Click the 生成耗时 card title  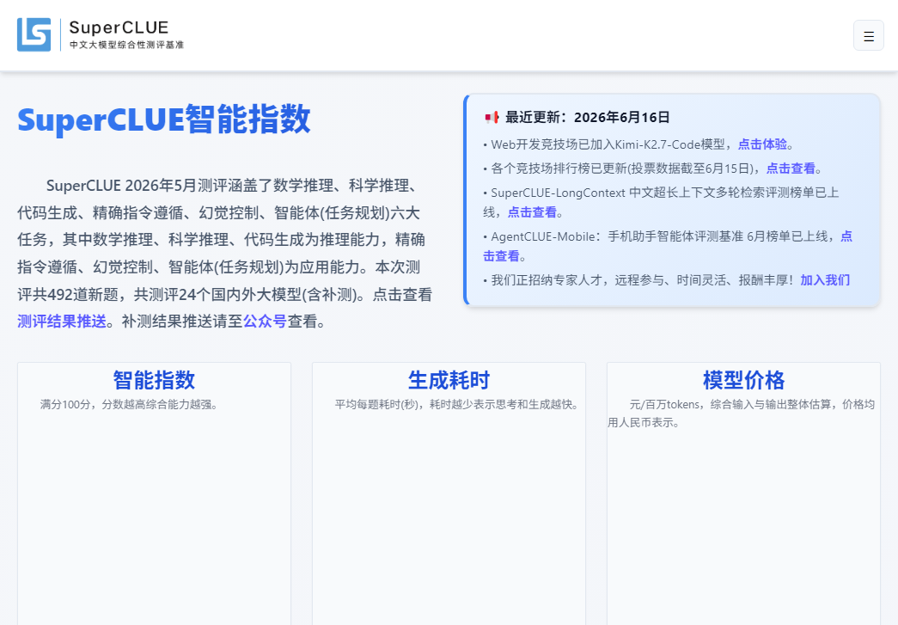[449, 380]
